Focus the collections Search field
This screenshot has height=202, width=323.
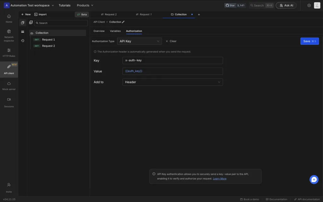(x=61, y=23)
